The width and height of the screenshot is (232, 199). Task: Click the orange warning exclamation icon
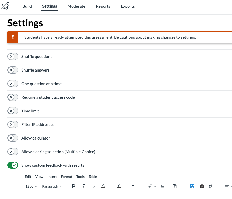tap(13, 37)
